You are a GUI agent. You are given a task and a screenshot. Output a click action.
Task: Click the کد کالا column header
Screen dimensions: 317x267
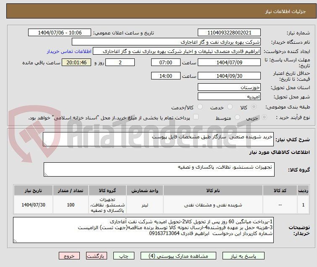click(x=280, y=190)
